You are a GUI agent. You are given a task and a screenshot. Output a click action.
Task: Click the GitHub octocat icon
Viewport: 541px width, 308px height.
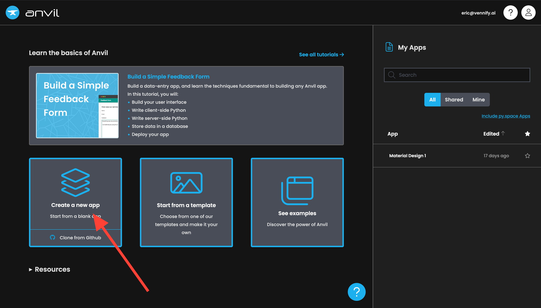[x=52, y=237]
